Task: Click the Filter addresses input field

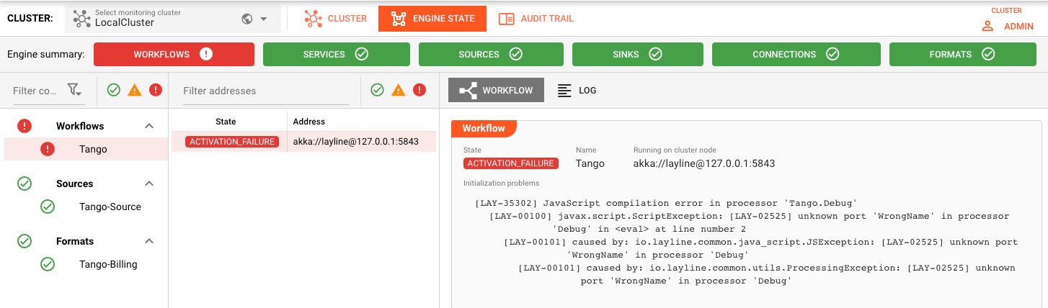Action: tap(265, 91)
